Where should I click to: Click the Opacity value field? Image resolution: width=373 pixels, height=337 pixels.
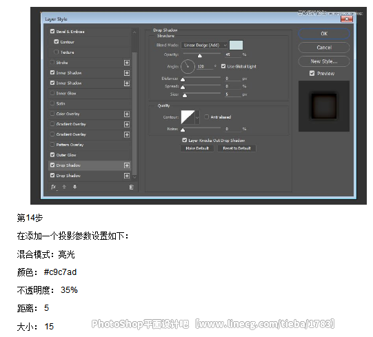tap(233, 54)
